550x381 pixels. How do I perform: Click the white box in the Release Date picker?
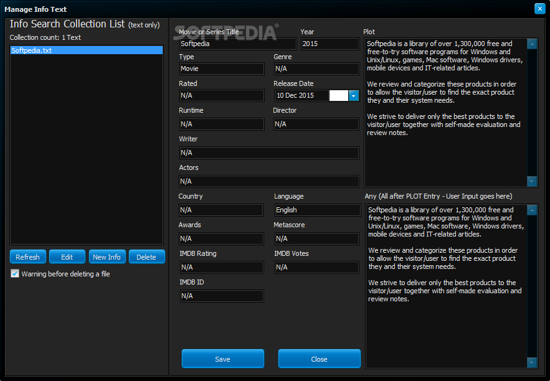point(339,95)
